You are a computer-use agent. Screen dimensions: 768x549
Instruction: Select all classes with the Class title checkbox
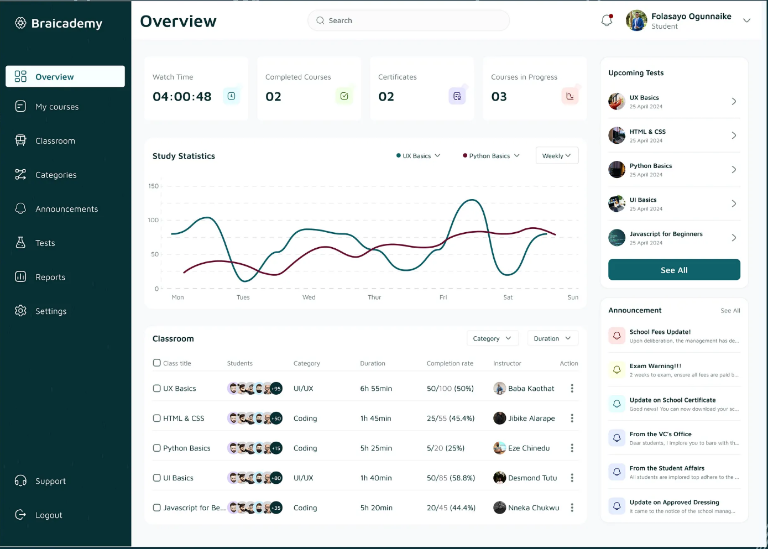[156, 363]
